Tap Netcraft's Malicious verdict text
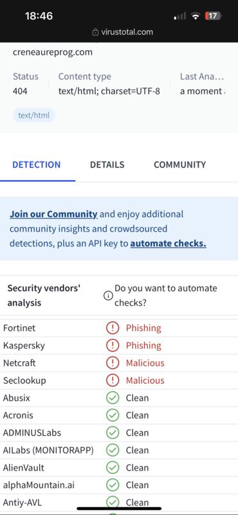Viewport: 238px width, 515px height. tap(145, 363)
